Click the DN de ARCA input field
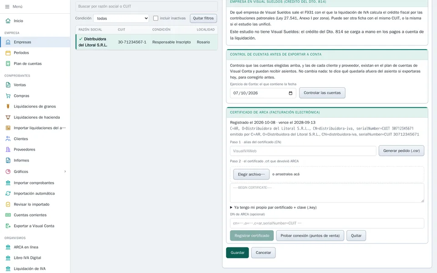Viewport: 437px width, 273px height. (327, 223)
